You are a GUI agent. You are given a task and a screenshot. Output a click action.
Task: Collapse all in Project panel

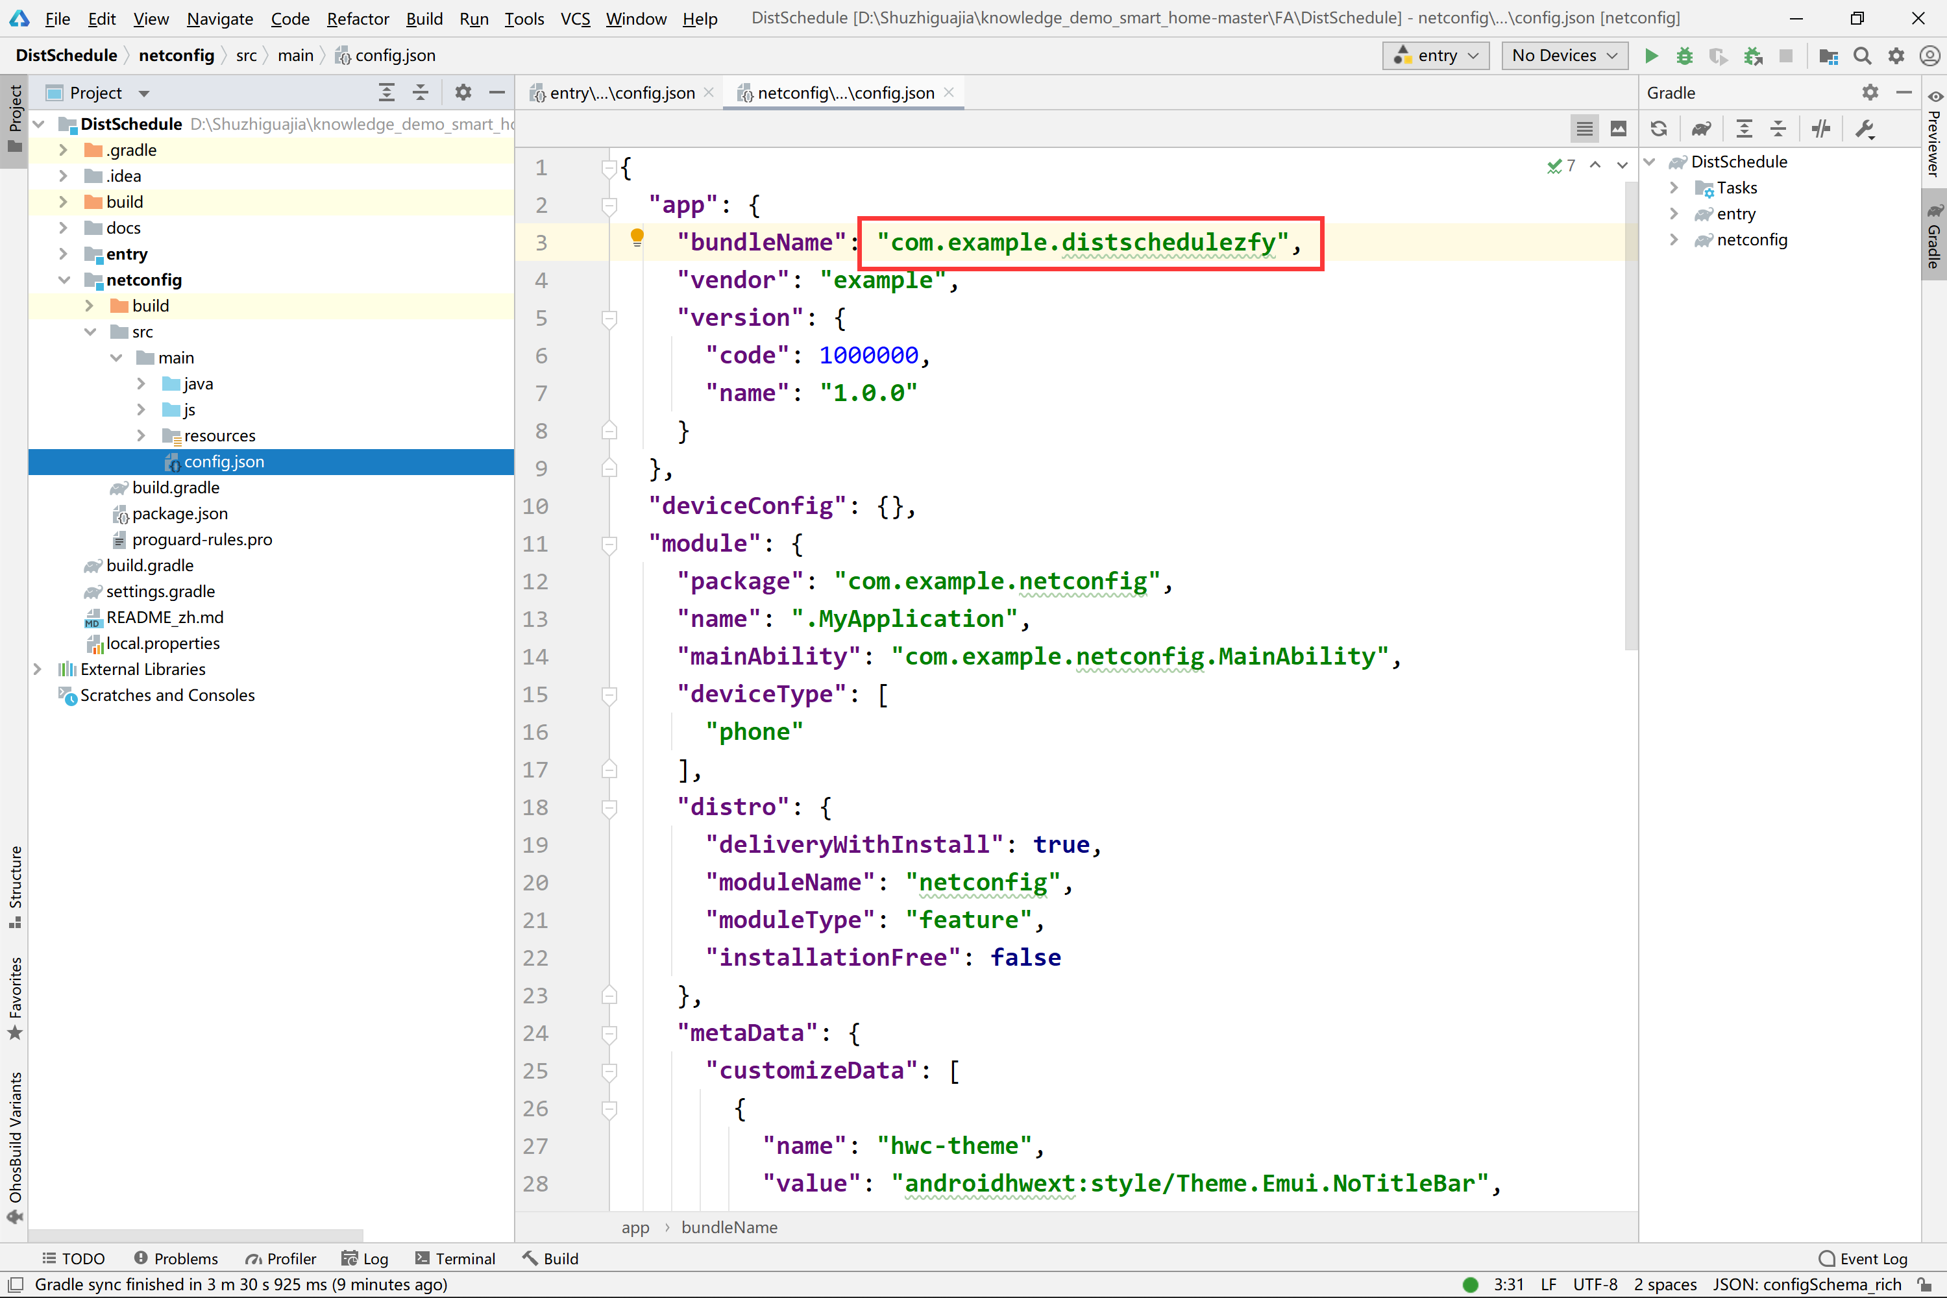click(x=421, y=93)
